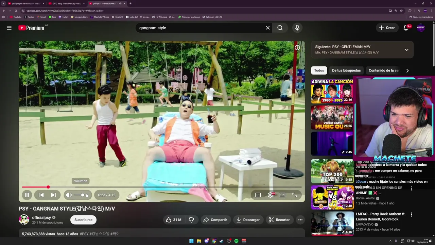Open the account avatar menu
Image resolution: width=435 pixels, height=245 pixels.
click(421, 28)
